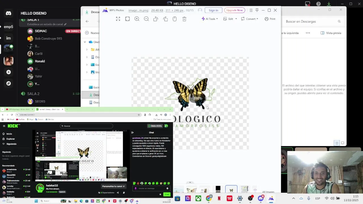The height and width of the screenshot is (204, 363).
Task: Open the Convert dropdown
Action: tap(250, 19)
